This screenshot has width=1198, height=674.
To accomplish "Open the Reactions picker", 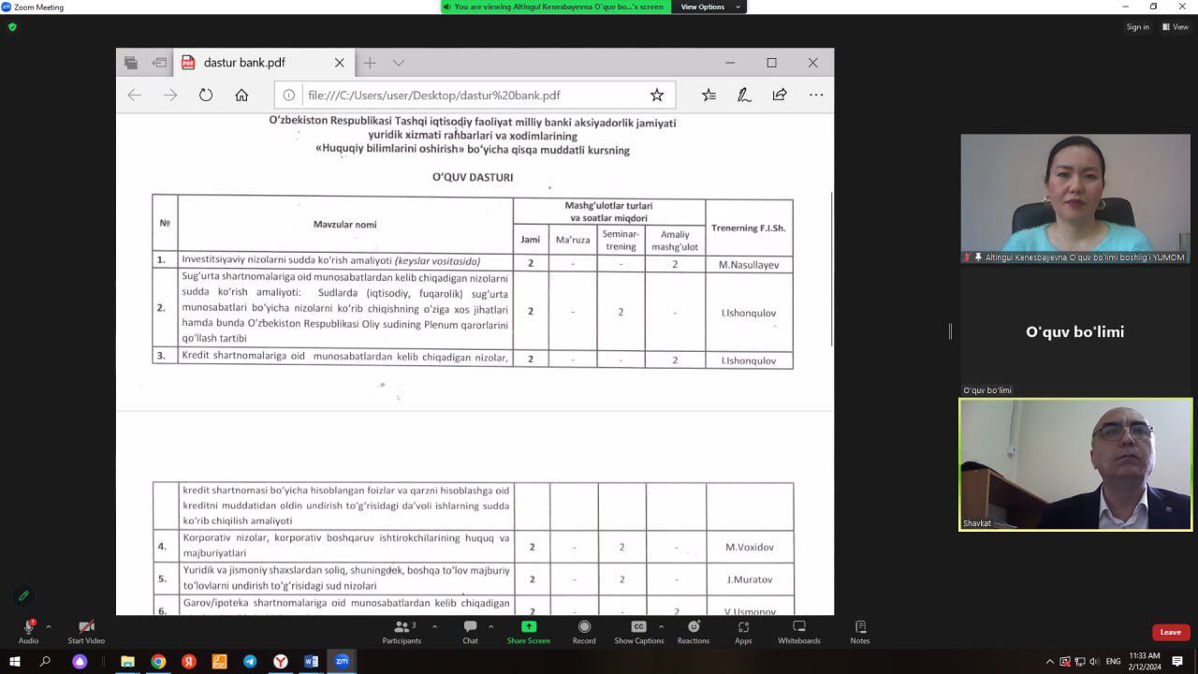I will (x=694, y=631).
